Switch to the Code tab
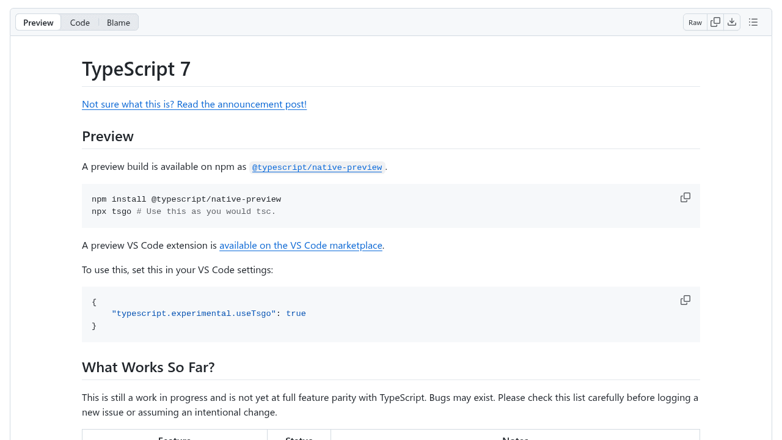The width and height of the screenshot is (782, 440). point(79,22)
